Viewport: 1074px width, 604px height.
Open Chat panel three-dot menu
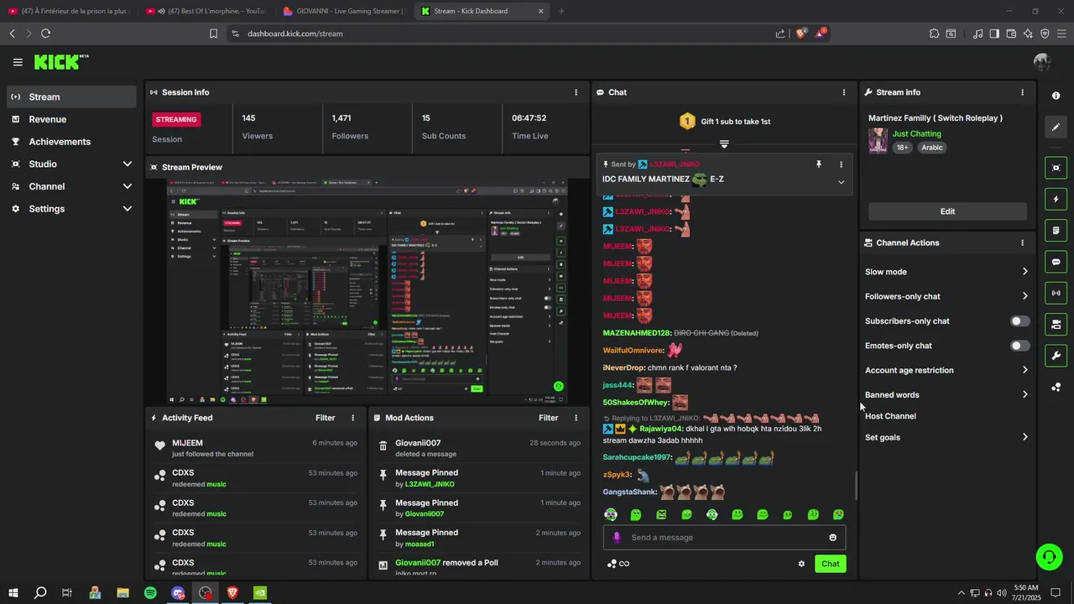click(844, 92)
